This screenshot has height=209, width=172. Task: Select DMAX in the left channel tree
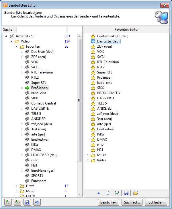[36, 150]
